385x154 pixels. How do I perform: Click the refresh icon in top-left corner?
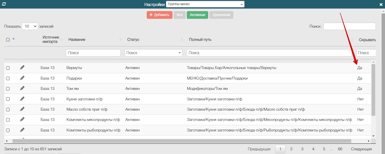click(4, 4)
